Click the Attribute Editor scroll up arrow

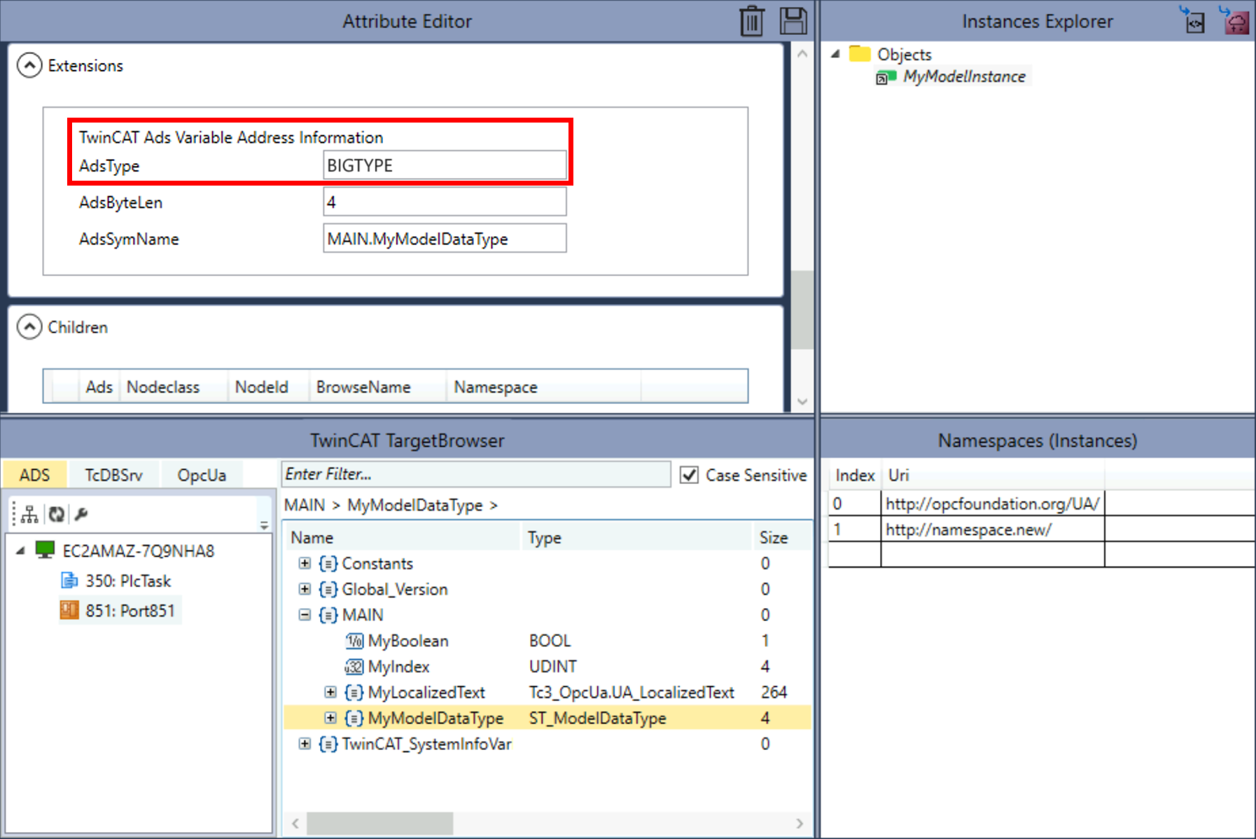[802, 54]
